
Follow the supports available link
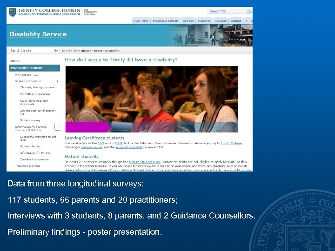tap(129, 147)
